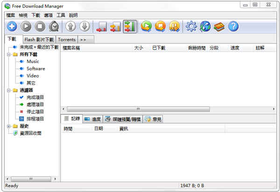The width and height of the screenshot is (280, 192).
Task: Select light traffic mode icon
Action: tap(102, 27)
